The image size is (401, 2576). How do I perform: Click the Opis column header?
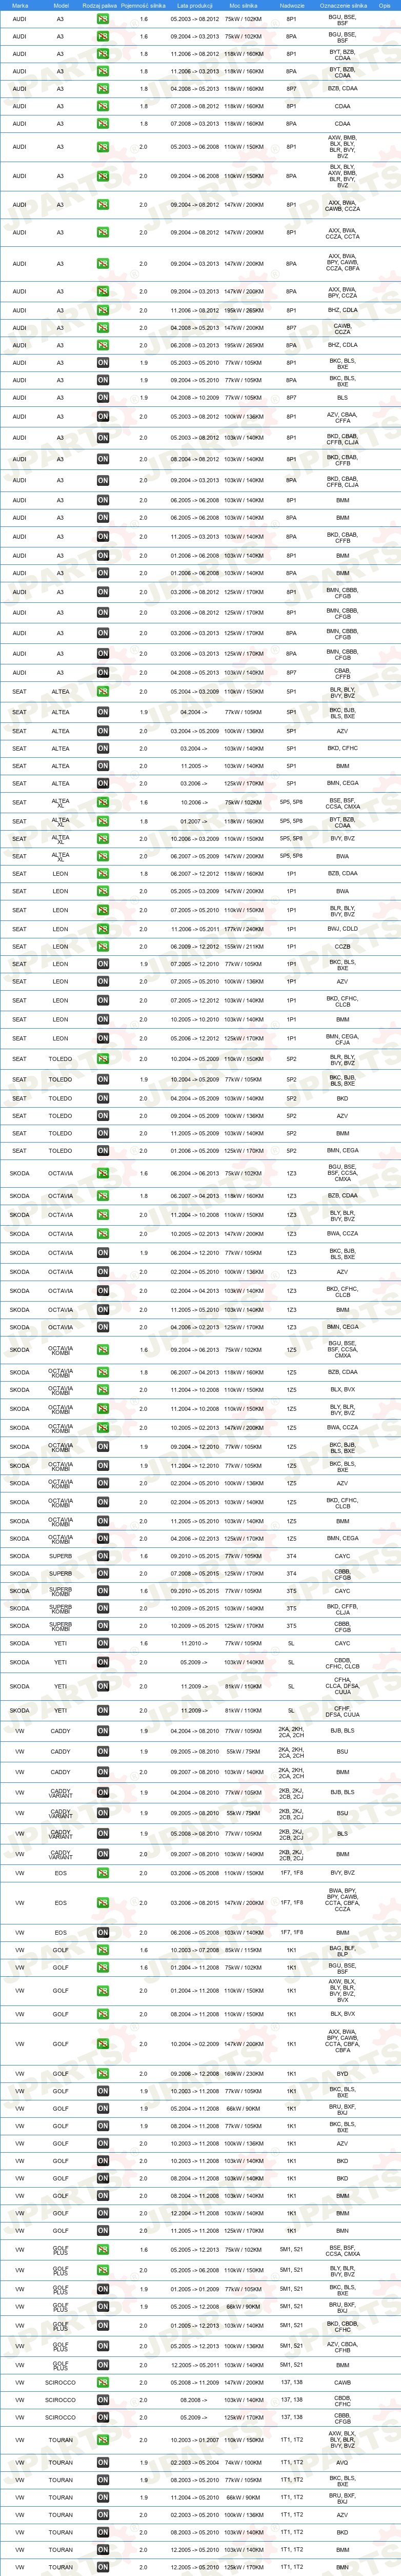385,5
